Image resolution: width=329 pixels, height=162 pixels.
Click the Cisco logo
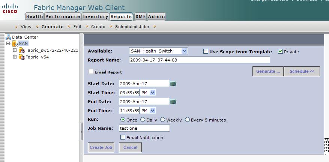pyautogui.click(x=10, y=9)
